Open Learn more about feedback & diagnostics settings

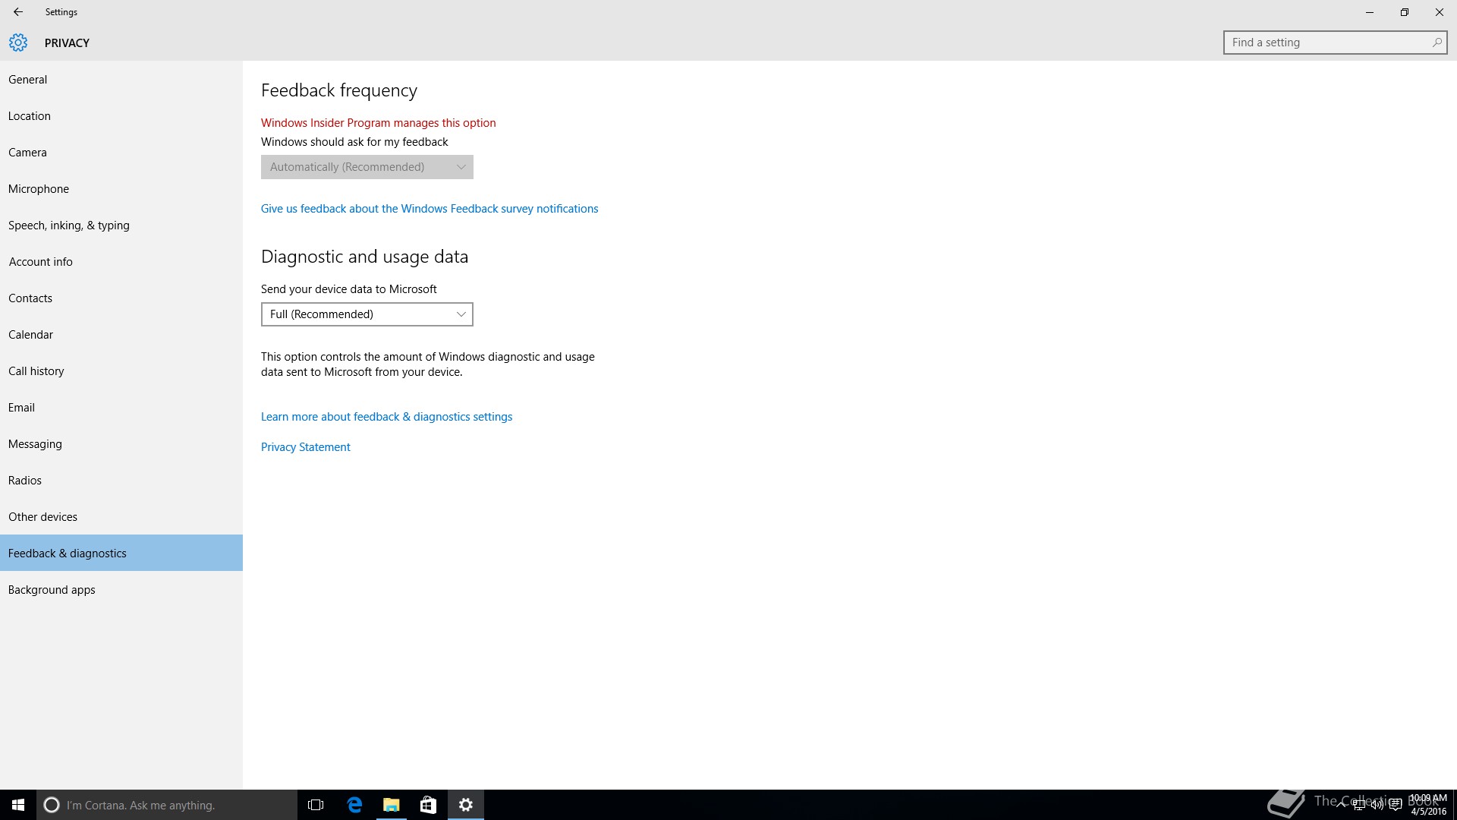click(387, 417)
